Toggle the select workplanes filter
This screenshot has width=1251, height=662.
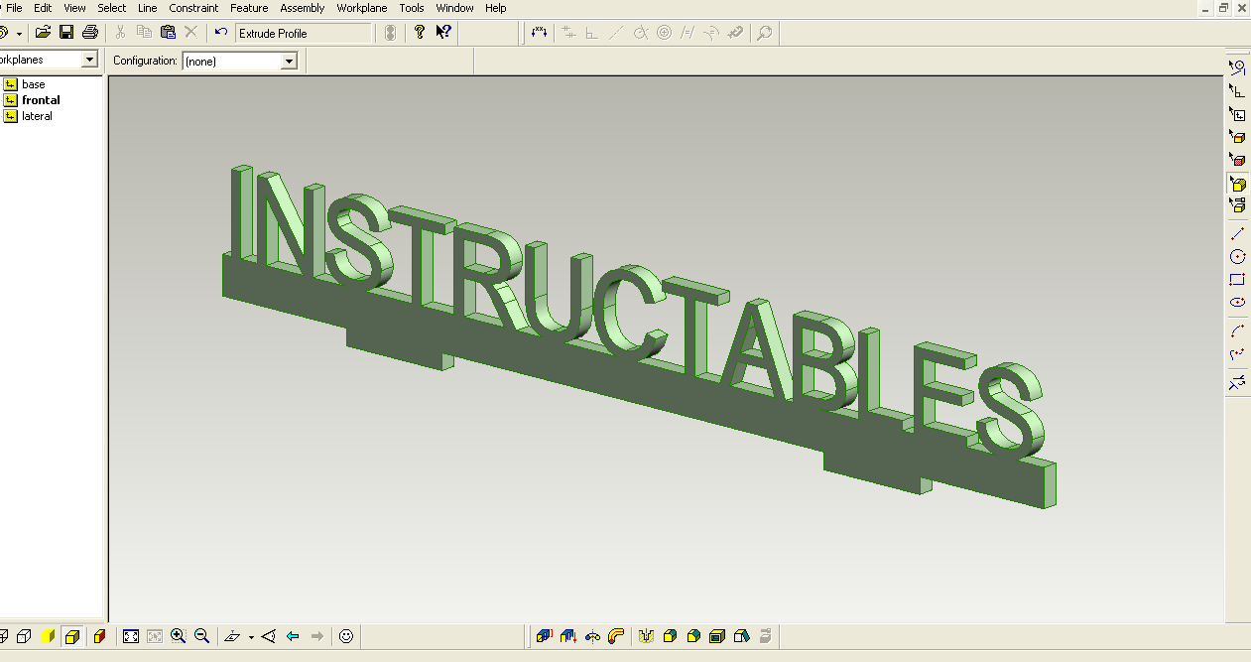(x=1237, y=114)
